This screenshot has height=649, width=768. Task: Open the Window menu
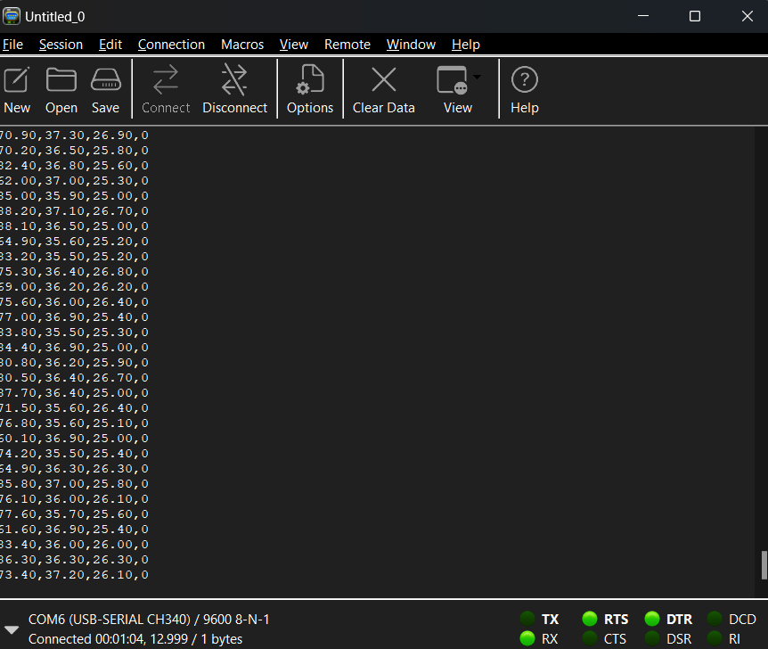coord(411,45)
